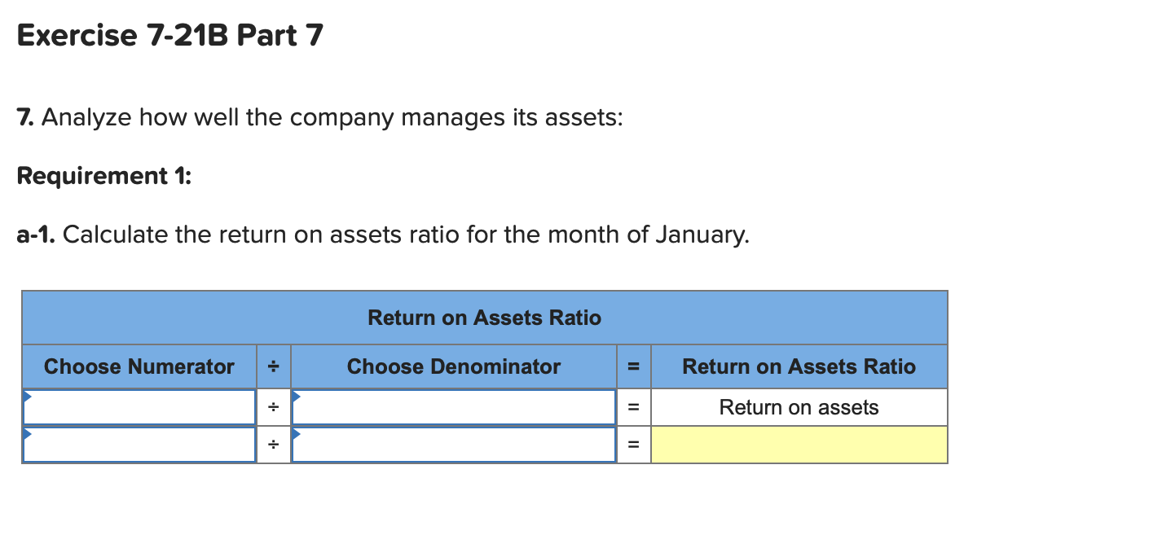Click the equals symbol in the first row
The image size is (1162, 557).
(x=633, y=407)
